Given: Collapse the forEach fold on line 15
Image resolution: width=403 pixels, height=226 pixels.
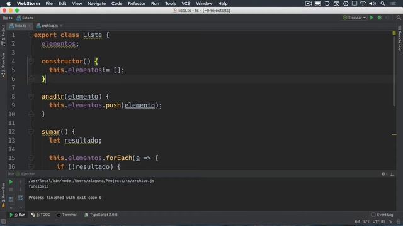Looking at the screenshot, I should [31, 158].
